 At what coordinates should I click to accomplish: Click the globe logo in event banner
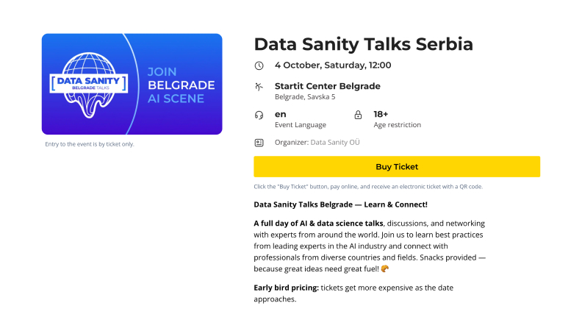[89, 85]
